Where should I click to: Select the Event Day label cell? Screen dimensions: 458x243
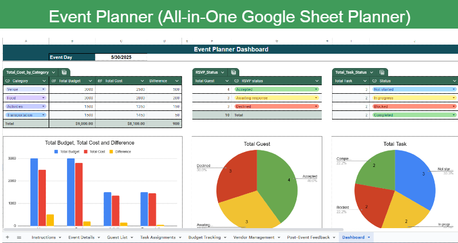pos(72,57)
